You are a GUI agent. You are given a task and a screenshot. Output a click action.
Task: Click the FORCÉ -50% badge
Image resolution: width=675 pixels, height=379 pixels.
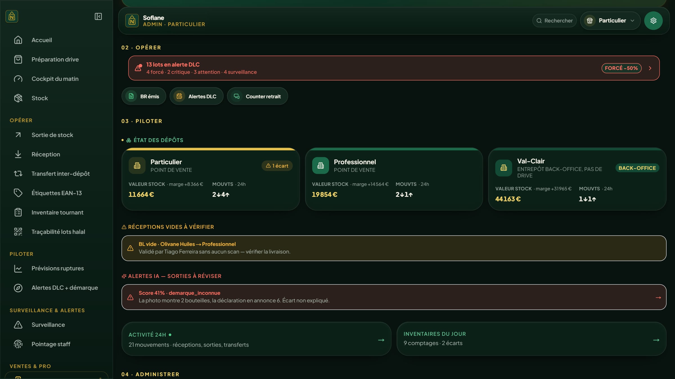[x=621, y=68]
